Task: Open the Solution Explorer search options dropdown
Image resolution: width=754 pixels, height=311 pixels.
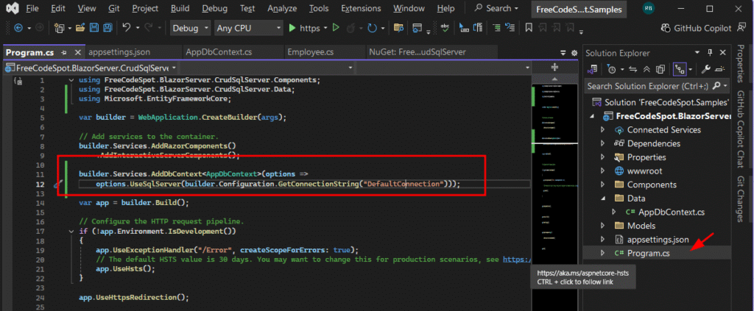Action: (725, 87)
